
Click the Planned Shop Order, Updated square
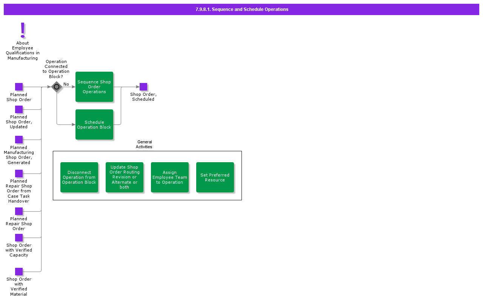coord(19,109)
